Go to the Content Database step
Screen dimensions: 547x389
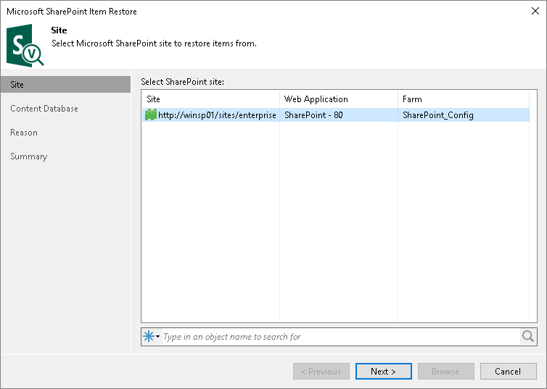tap(44, 109)
